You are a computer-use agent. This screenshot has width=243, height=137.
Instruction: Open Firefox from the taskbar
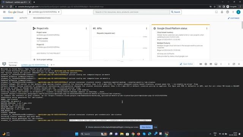(139, 134)
